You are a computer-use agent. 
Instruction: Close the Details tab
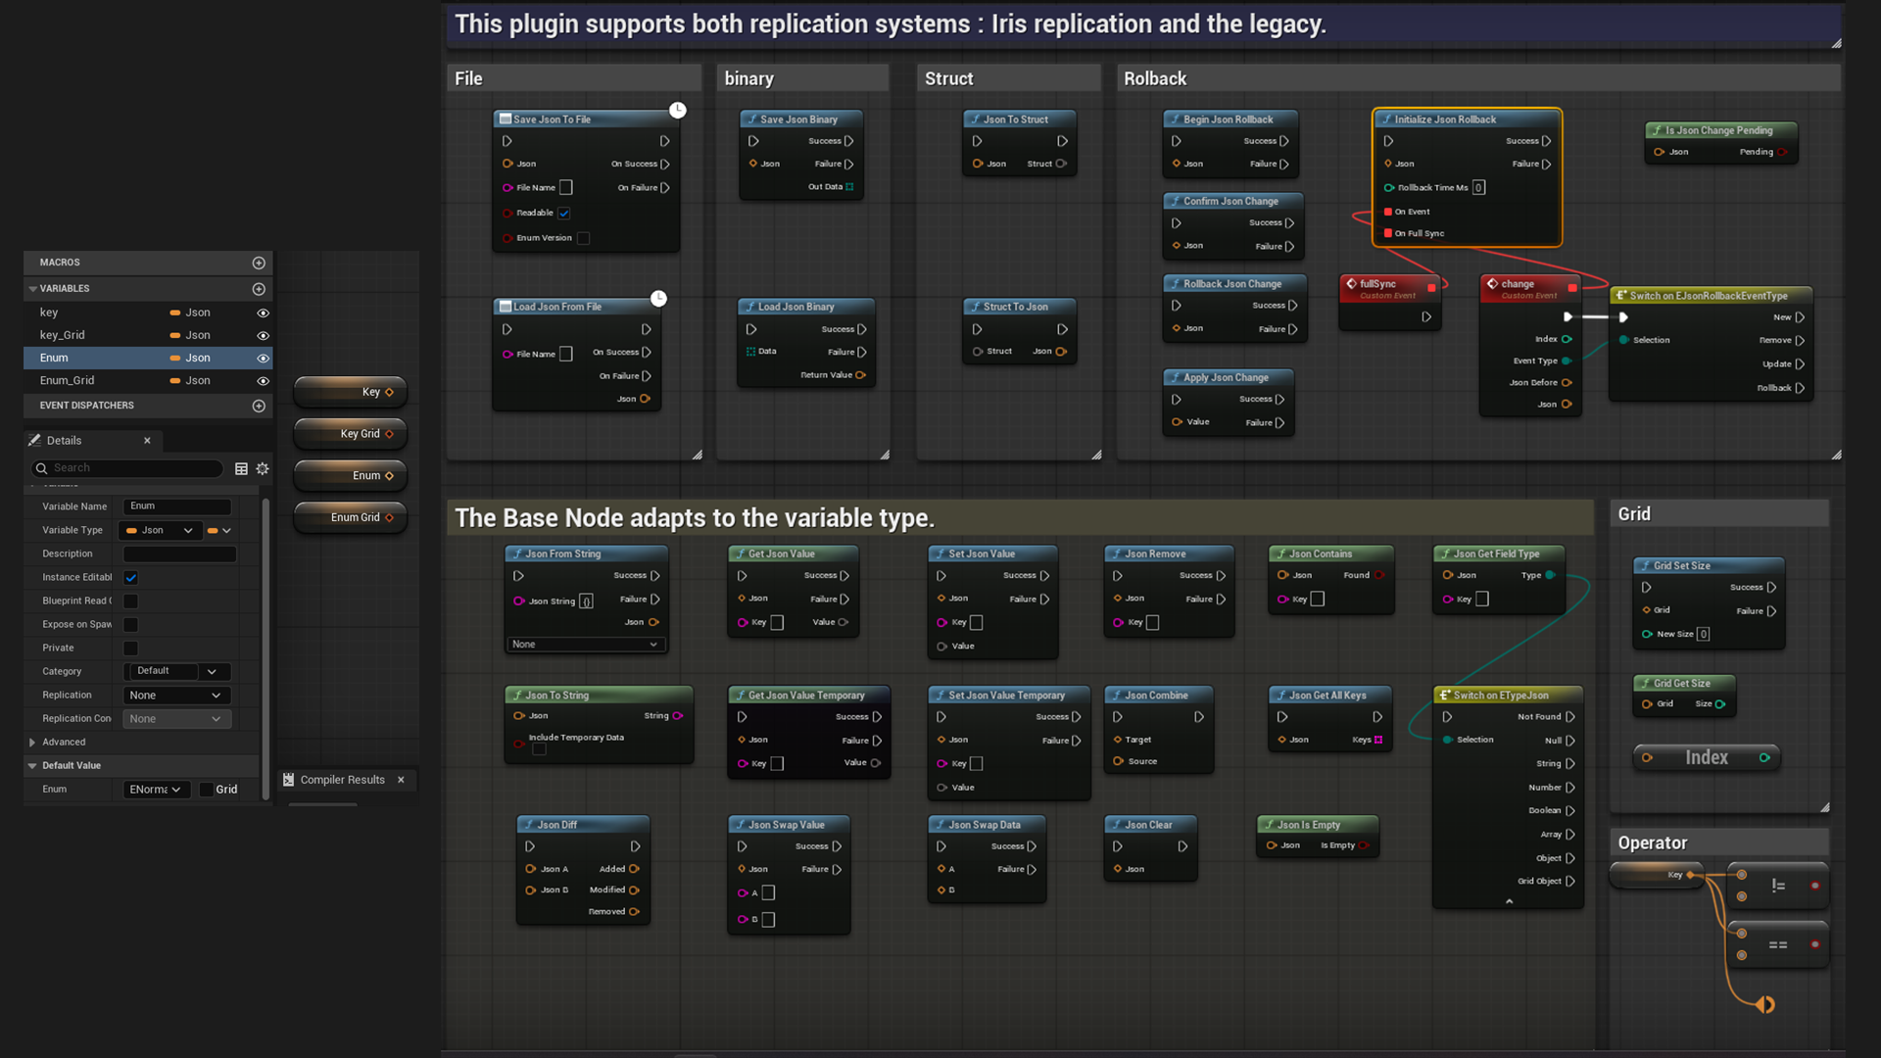(x=148, y=441)
